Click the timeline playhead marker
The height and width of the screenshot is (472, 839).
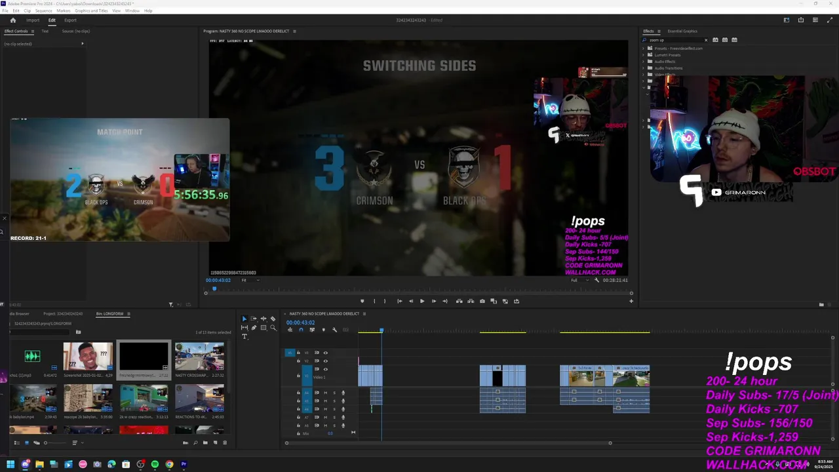381,330
